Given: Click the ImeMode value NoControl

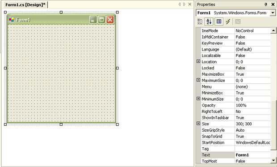Looking at the screenshot, I should [244, 30].
